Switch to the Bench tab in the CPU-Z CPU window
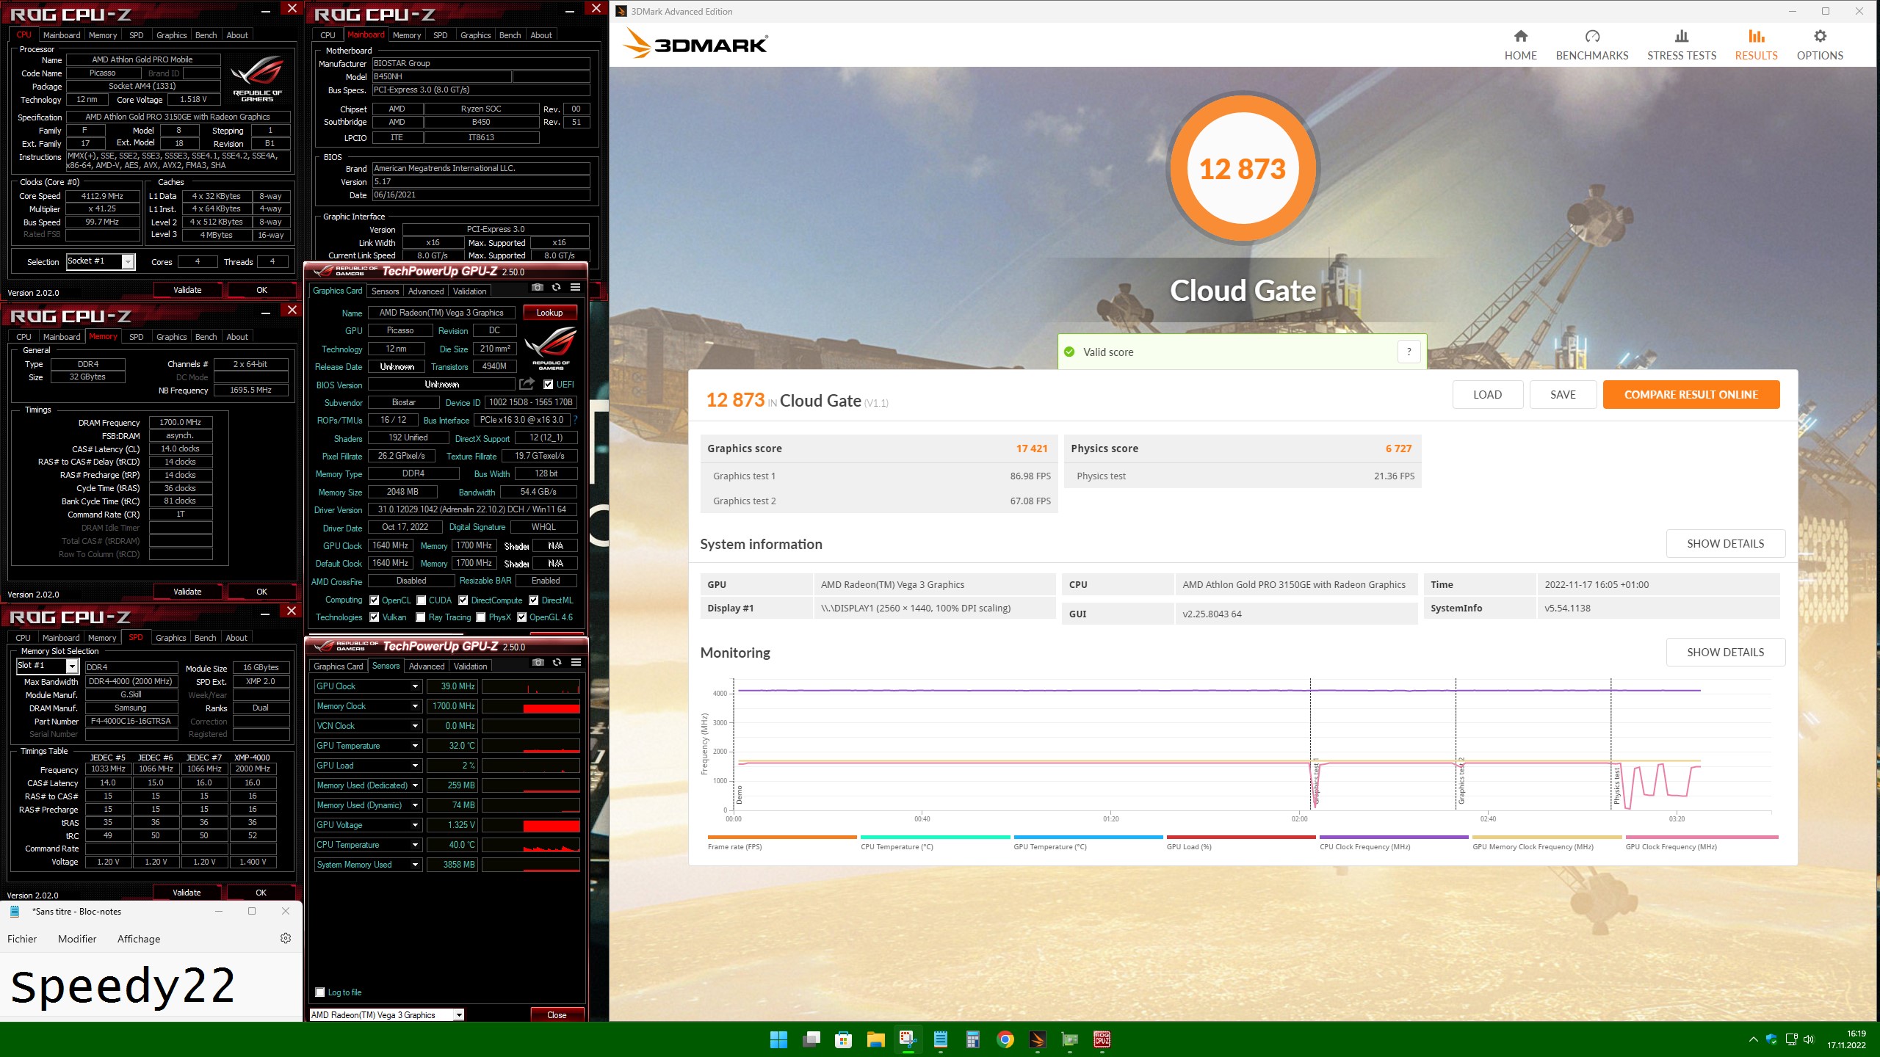The image size is (1880, 1057). tap(206, 35)
